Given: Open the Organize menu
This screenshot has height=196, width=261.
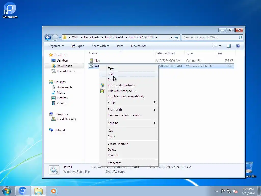Looking at the screenshot, I should [x=56, y=46].
